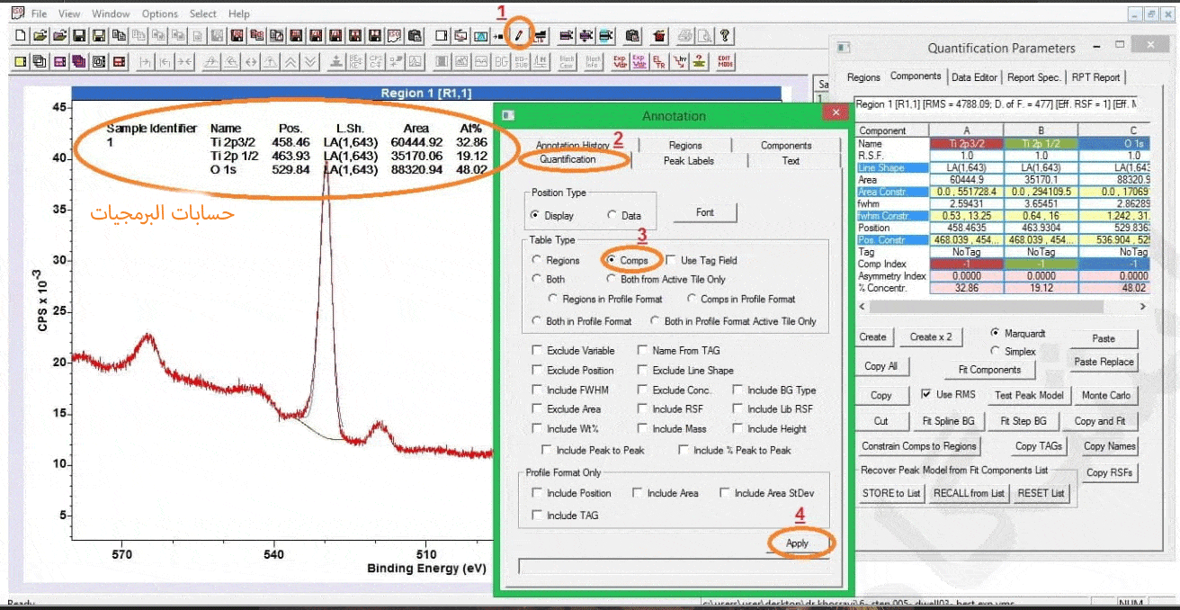Viewport: 1180px width, 610px height.
Task: Click the RECALL from List button
Action: point(969,493)
